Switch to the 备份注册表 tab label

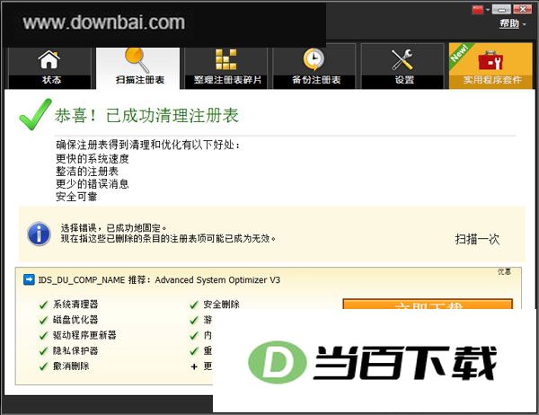pyautogui.click(x=316, y=80)
